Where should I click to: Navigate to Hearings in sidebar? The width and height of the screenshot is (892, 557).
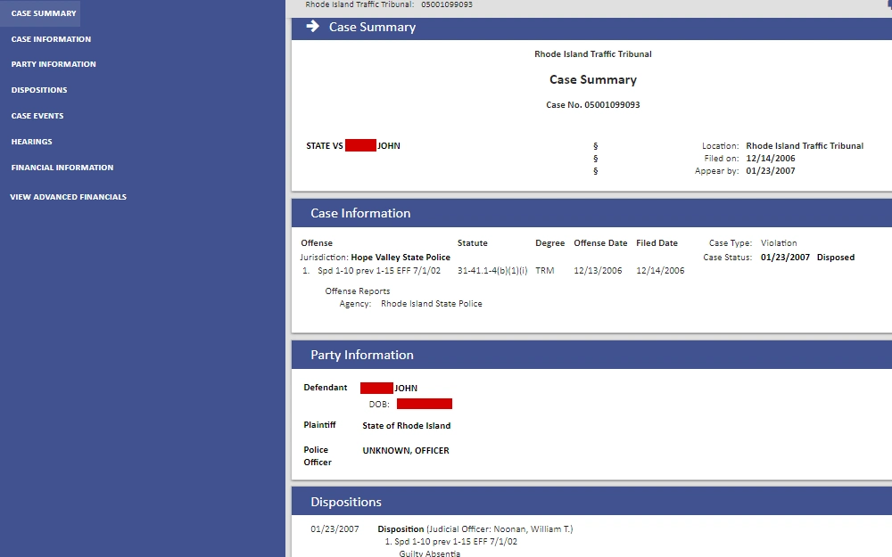(31, 142)
